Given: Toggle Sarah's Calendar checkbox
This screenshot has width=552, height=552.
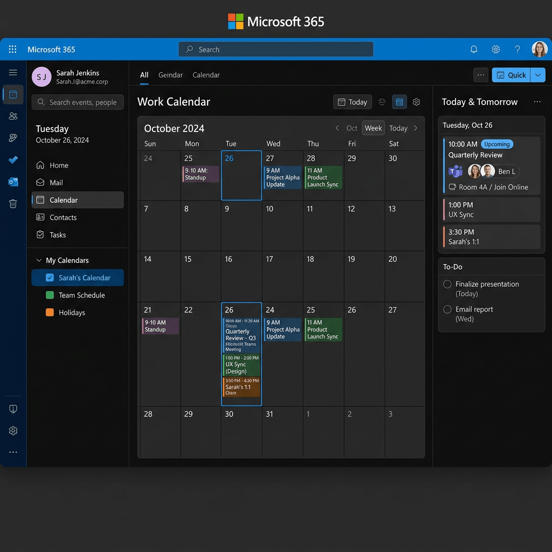Looking at the screenshot, I should 50,278.
